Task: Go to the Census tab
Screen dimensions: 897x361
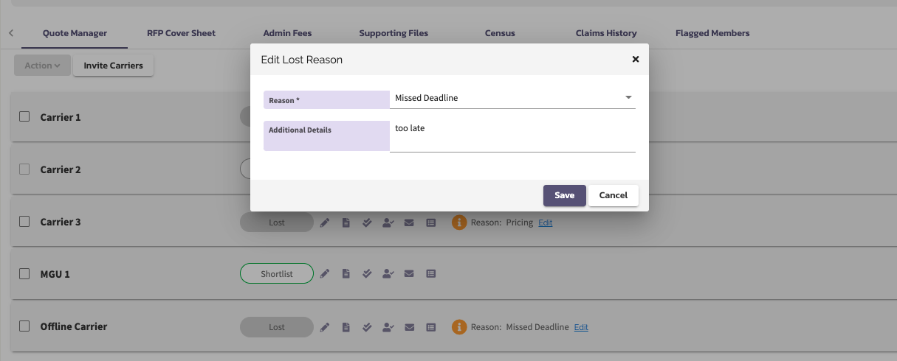Action: (x=500, y=33)
